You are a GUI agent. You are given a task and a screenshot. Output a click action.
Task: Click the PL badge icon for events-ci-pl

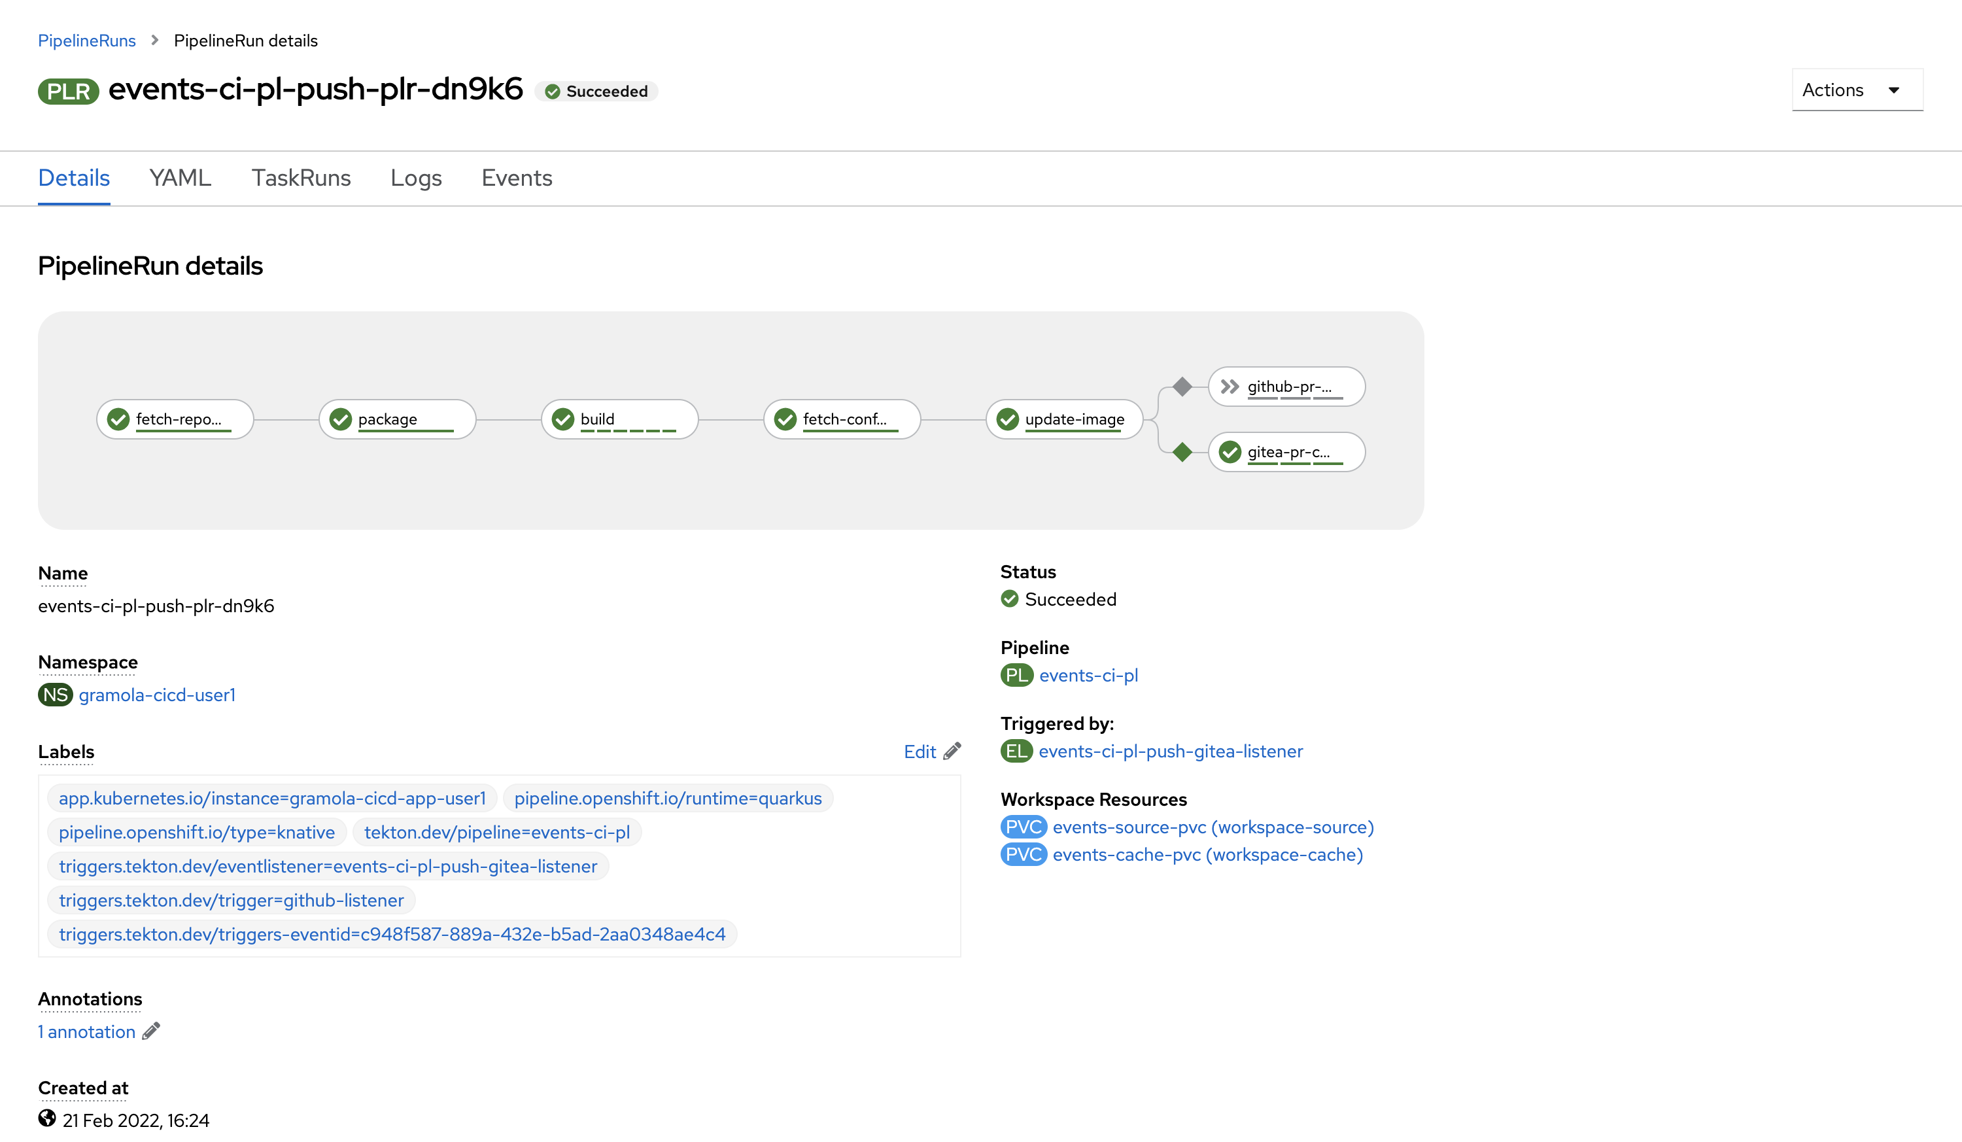pos(1016,675)
